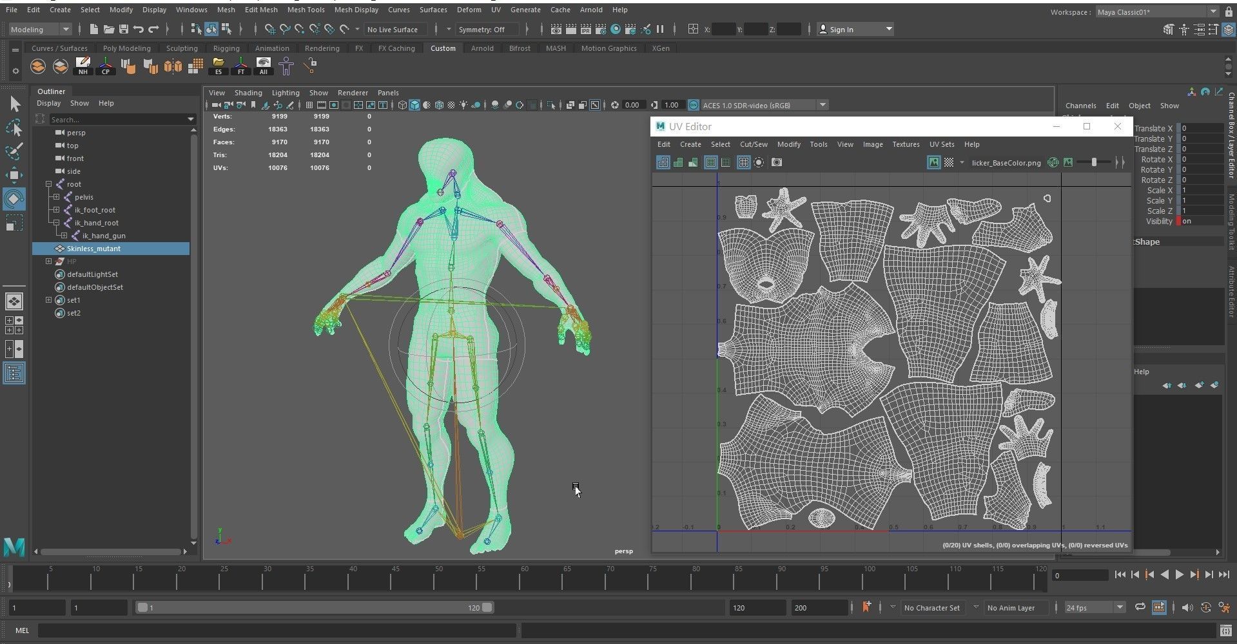Click step forward one key button
Viewport: 1237px width, 644px height.
point(1194,574)
